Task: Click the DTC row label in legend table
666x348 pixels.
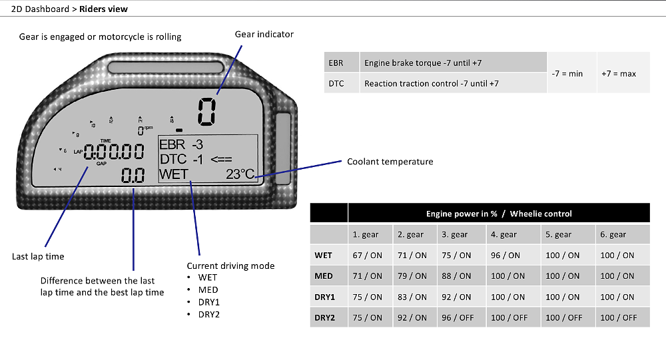Action: pos(336,84)
